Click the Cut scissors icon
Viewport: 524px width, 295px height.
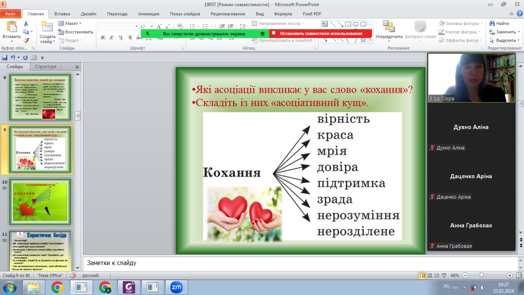[x=26, y=24]
